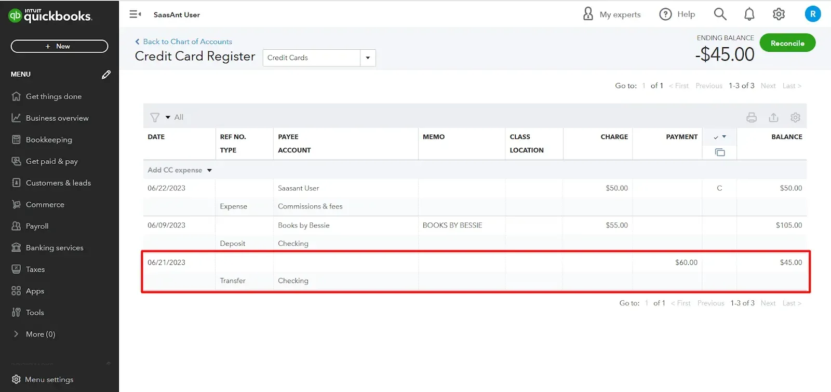Click the 06/21/2023 transfer date cell
Screen dimensions: 831x392
point(166,262)
